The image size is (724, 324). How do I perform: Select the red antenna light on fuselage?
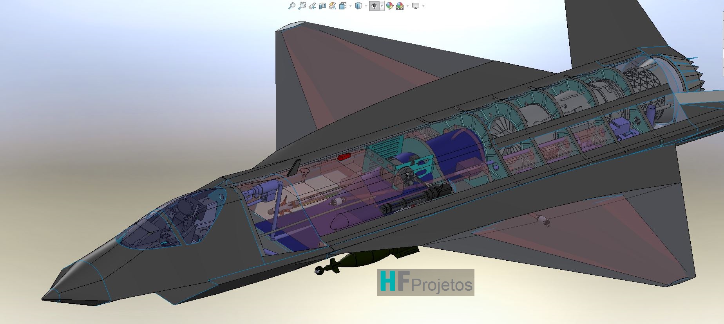coord(344,157)
